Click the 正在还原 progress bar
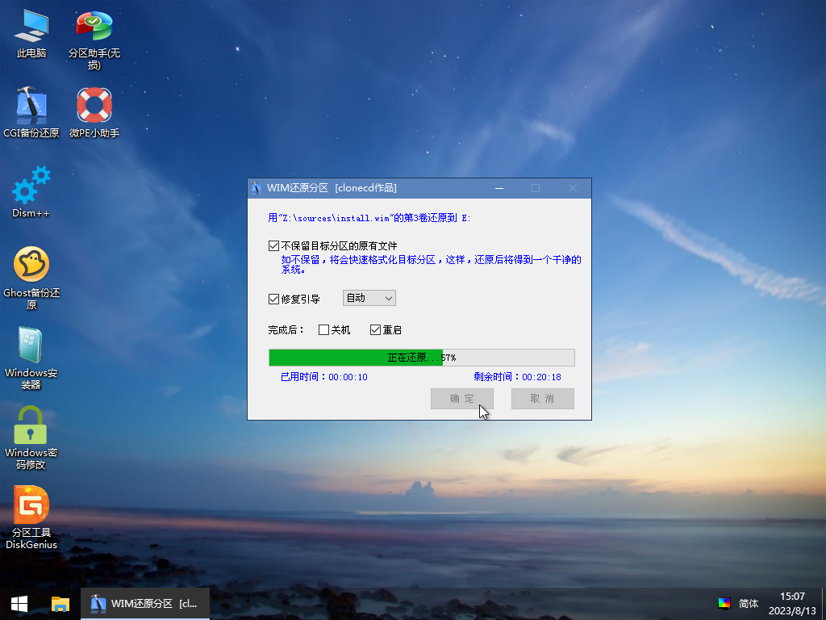Image resolution: width=826 pixels, height=620 pixels. point(421,358)
